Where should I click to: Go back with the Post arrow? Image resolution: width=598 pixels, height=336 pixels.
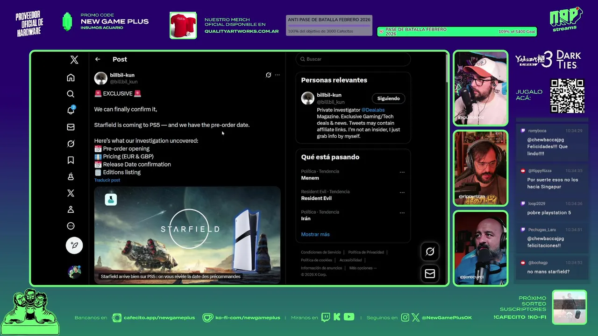coord(98,59)
